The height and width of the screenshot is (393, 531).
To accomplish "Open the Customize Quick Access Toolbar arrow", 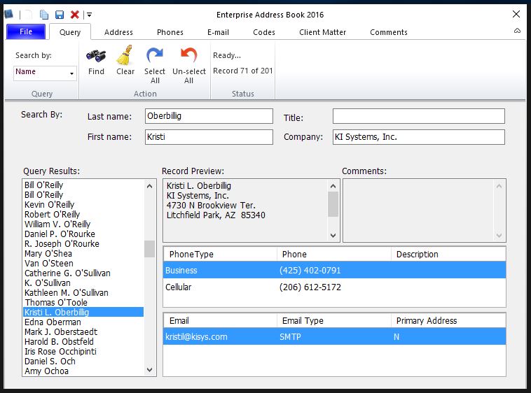I will 89,15.
